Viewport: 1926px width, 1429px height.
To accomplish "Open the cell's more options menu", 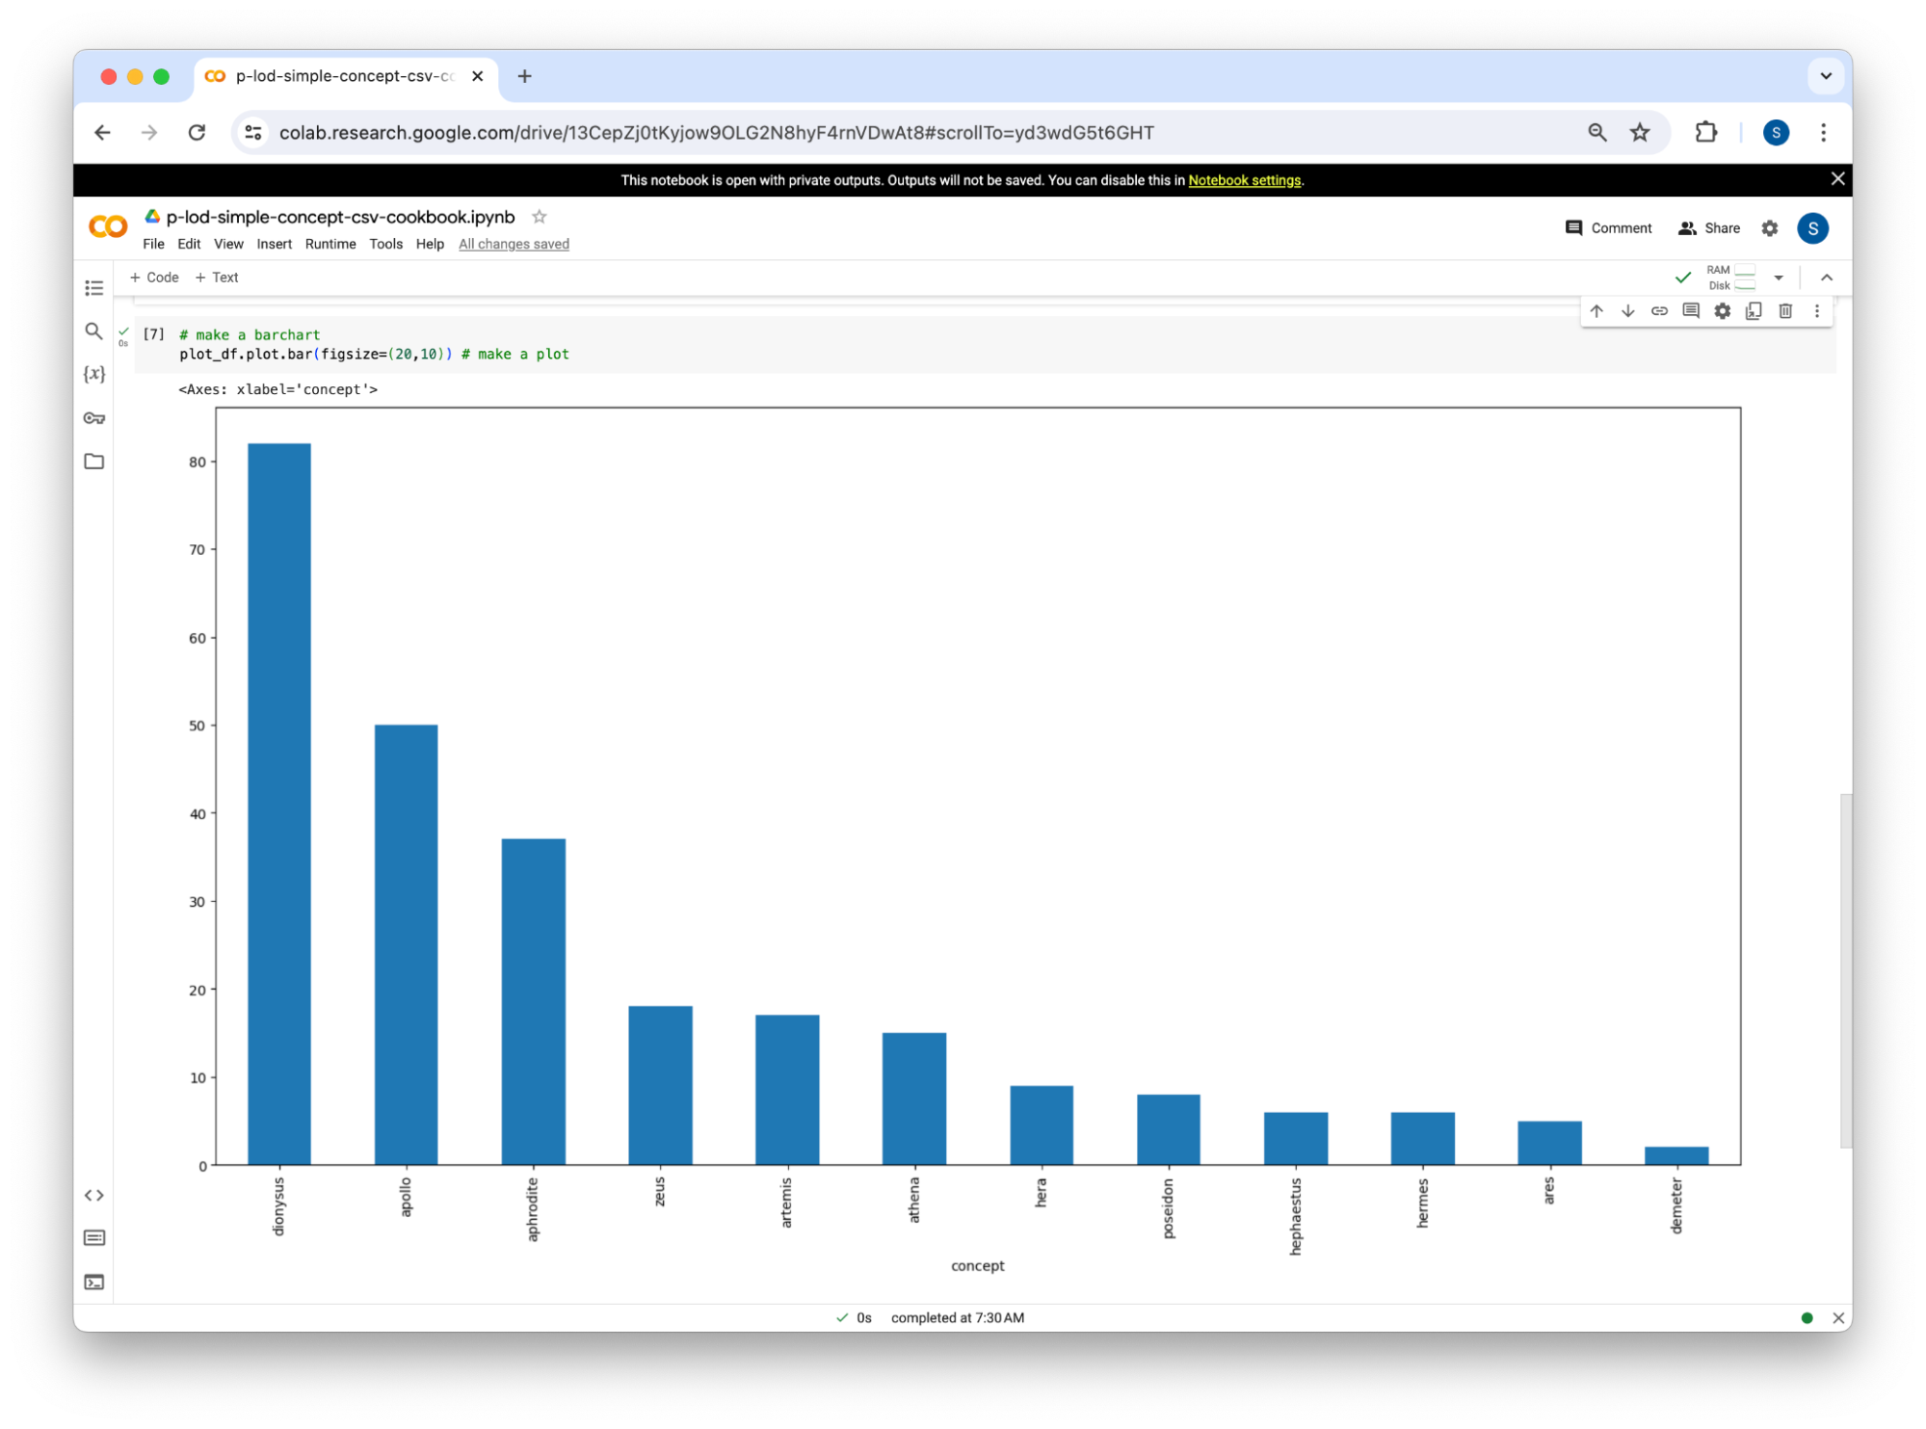I will [x=1817, y=311].
